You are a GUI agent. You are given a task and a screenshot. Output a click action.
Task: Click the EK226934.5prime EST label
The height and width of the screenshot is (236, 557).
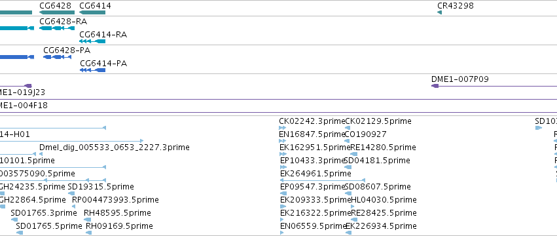pyautogui.click(x=381, y=226)
